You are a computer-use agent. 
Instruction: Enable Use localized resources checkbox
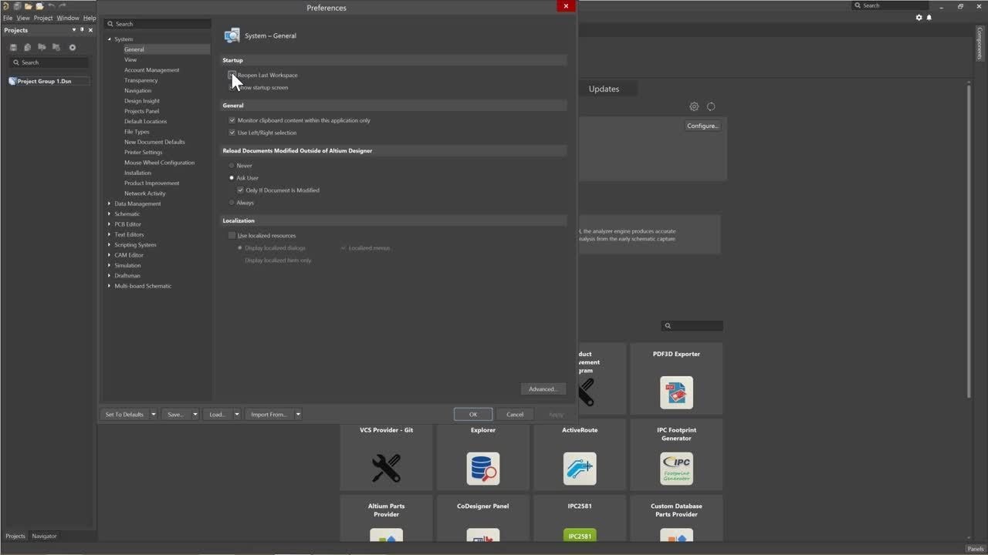click(x=232, y=235)
